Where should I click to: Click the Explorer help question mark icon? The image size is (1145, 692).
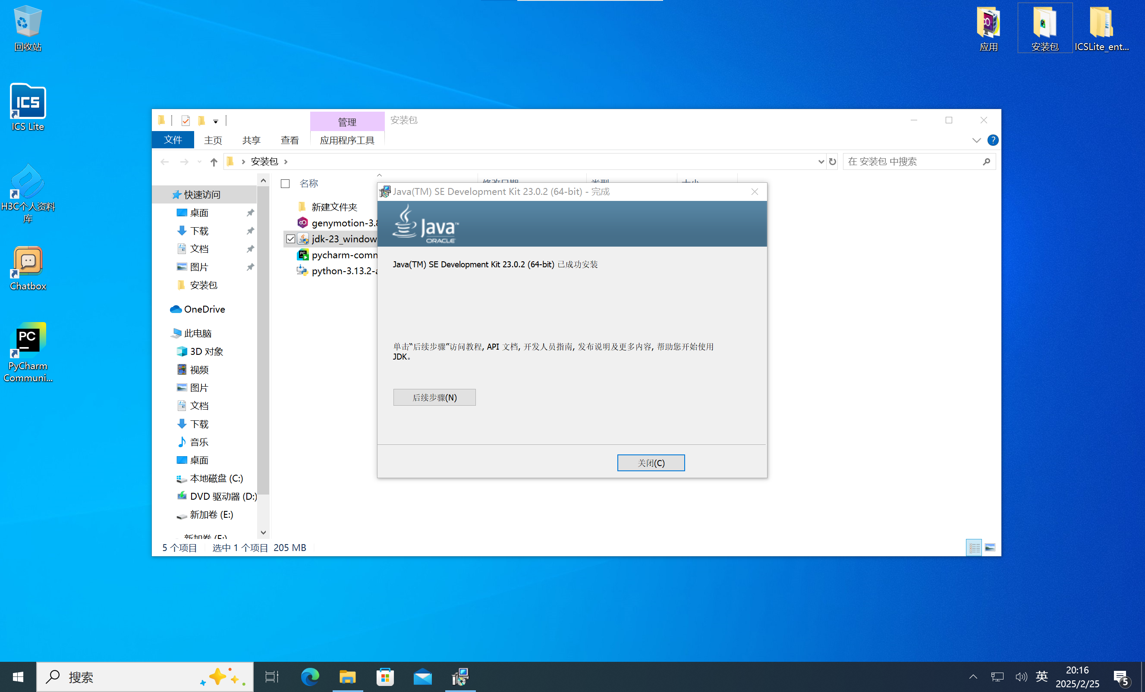pyautogui.click(x=993, y=140)
